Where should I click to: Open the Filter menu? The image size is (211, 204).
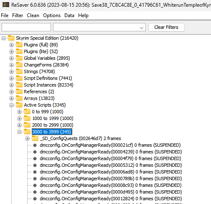(x=18, y=15)
